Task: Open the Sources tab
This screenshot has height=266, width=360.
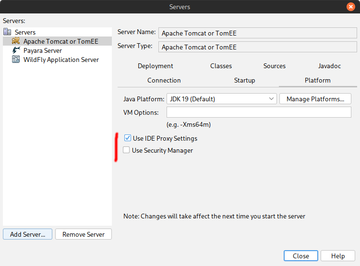Action: [x=275, y=66]
